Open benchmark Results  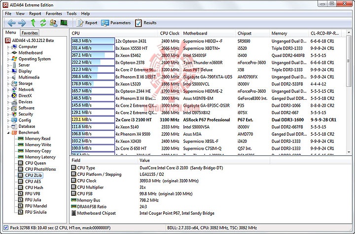pyautogui.click(x=145, y=23)
